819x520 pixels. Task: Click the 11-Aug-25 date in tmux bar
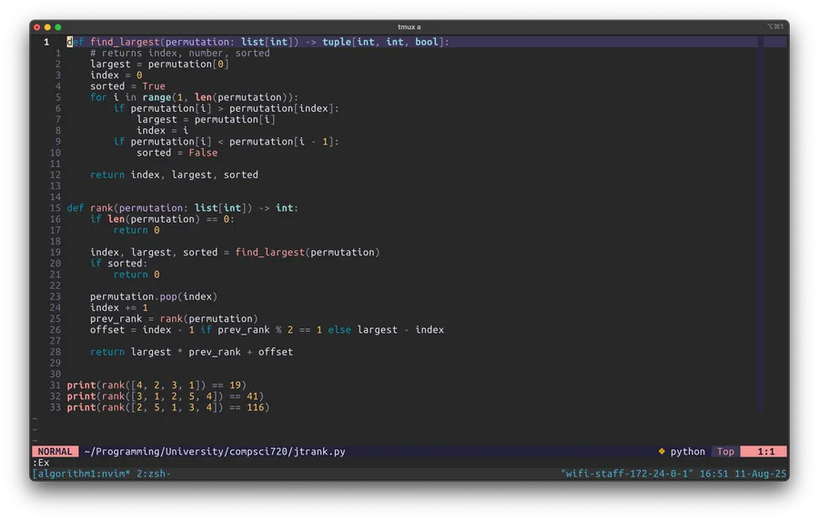click(x=761, y=474)
